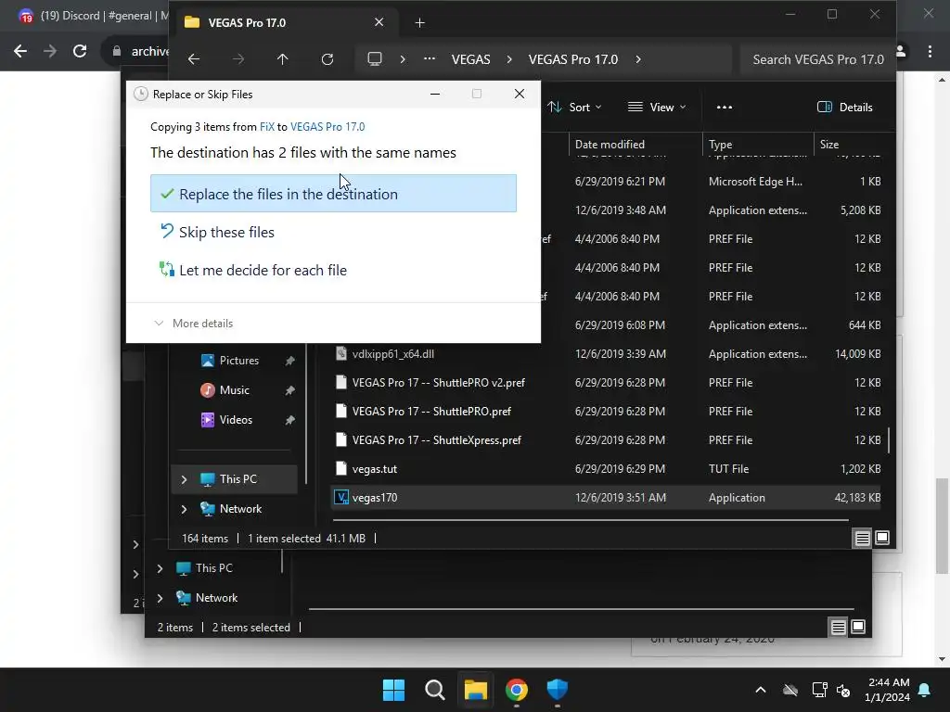Unpin Videos using its pin icon
Image resolution: width=950 pixels, height=712 pixels.
(289, 420)
